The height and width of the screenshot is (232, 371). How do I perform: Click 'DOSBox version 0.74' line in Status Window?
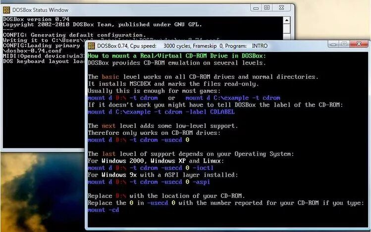[36, 19]
